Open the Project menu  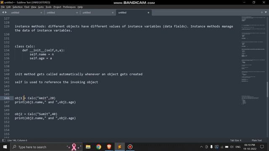[x=57, y=7]
